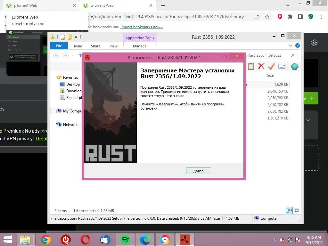Click the green shield extension icon
The image size is (328, 246).
(x=311, y=17)
